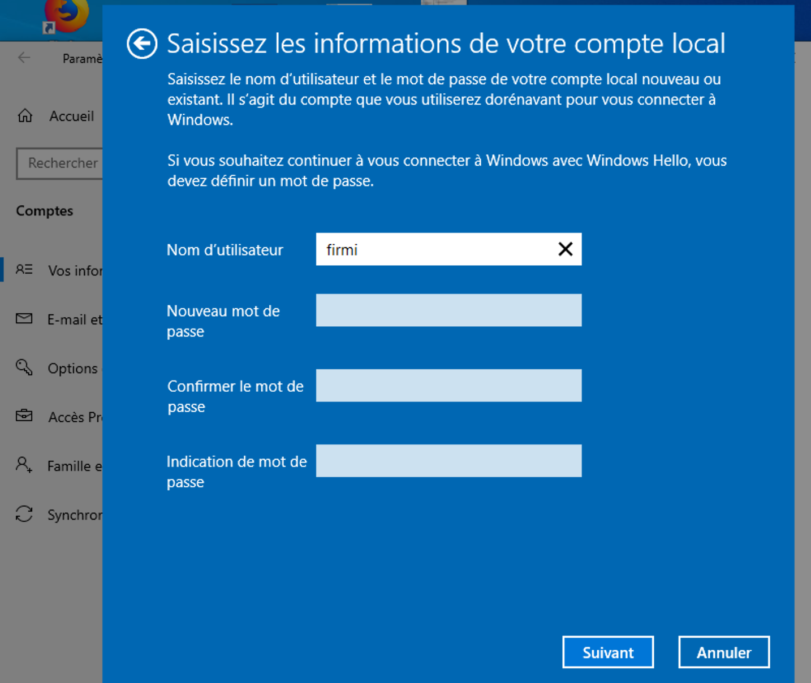Click the Vos infos person card icon
Viewport: 811px width, 683px height.
pyautogui.click(x=24, y=270)
